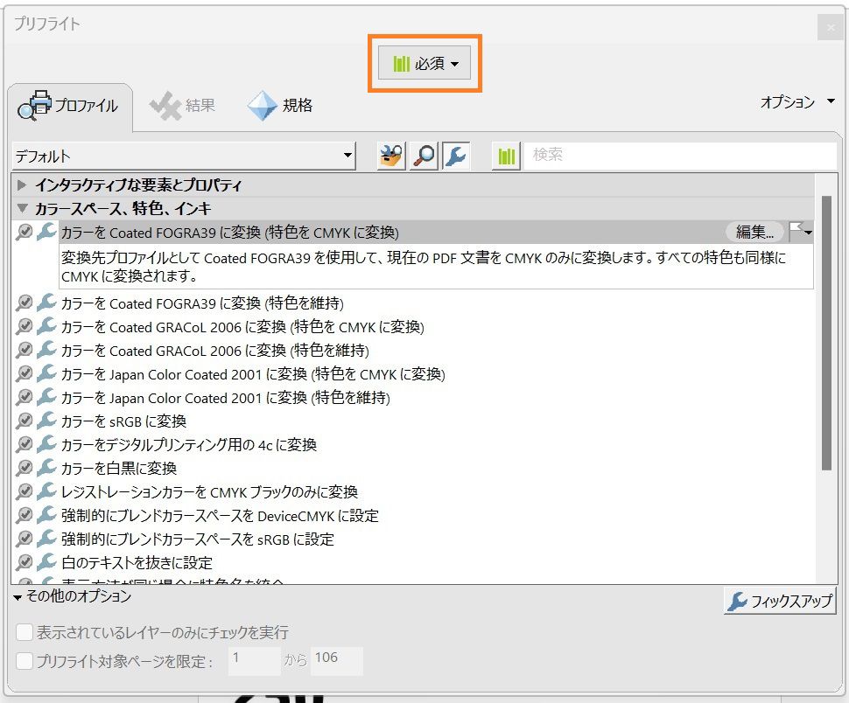The height and width of the screenshot is (703, 849).
Task: Click the end page field showing 106
Action: (x=337, y=661)
